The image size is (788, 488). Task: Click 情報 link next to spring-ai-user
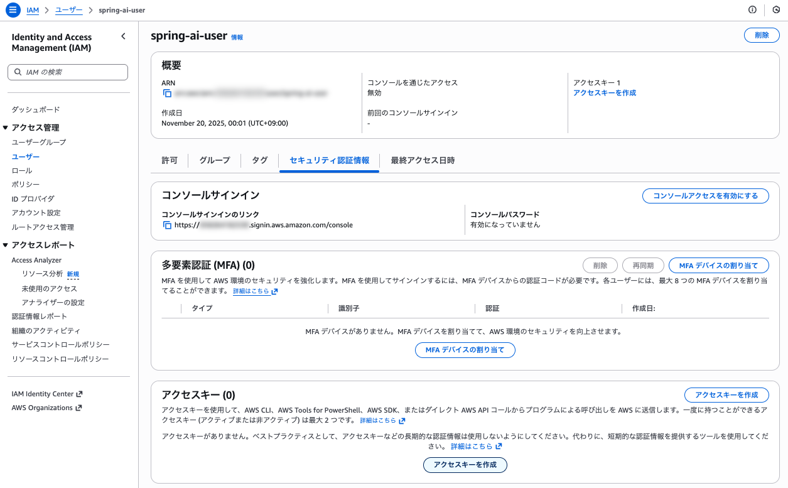click(237, 38)
